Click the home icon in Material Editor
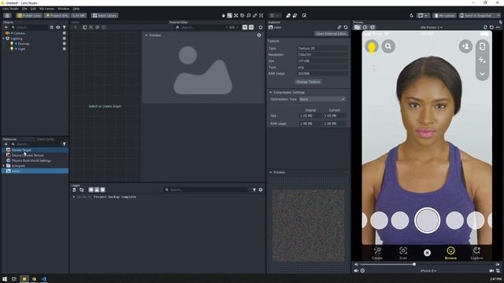The image size is (504, 283). (x=261, y=28)
